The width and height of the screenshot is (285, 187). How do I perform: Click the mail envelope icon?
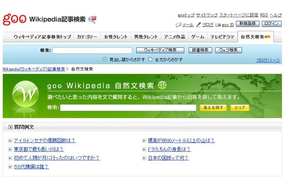(x=178, y=25)
